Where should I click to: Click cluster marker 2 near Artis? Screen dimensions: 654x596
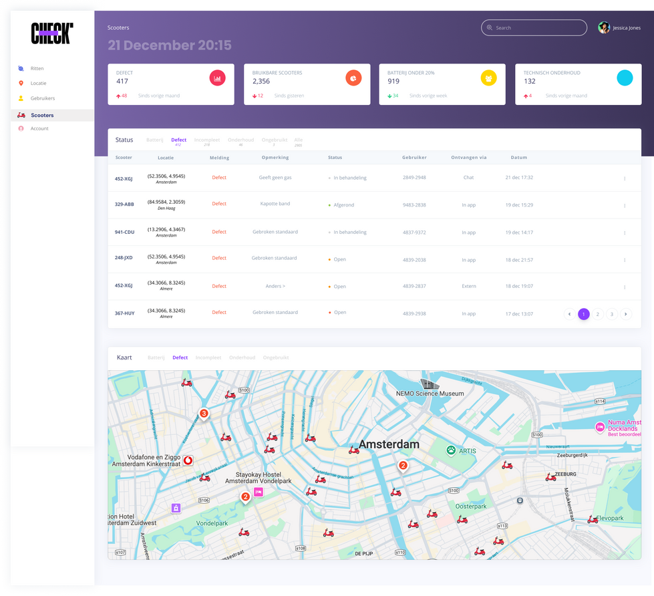tap(403, 466)
